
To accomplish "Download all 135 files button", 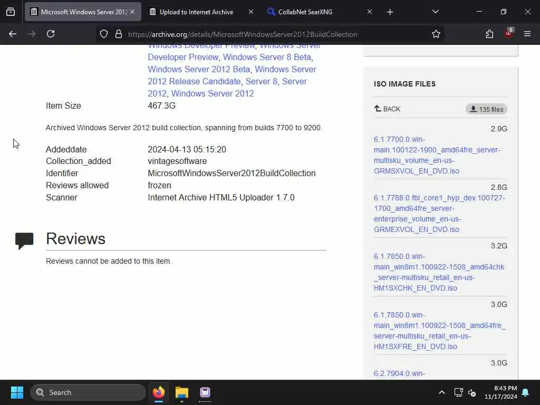I will (486, 109).
